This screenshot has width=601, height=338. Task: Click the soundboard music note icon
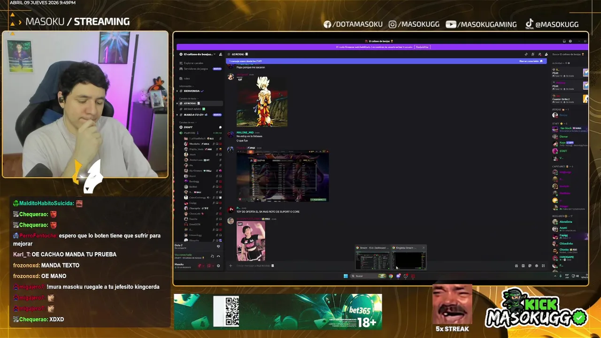[212, 256]
